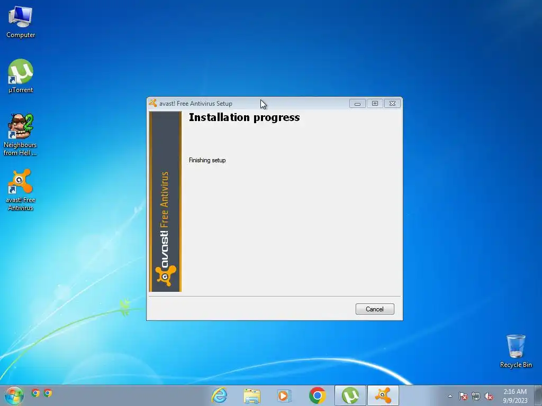542x406 pixels.
Task: Open the Windows Start menu
Action: [14, 395]
